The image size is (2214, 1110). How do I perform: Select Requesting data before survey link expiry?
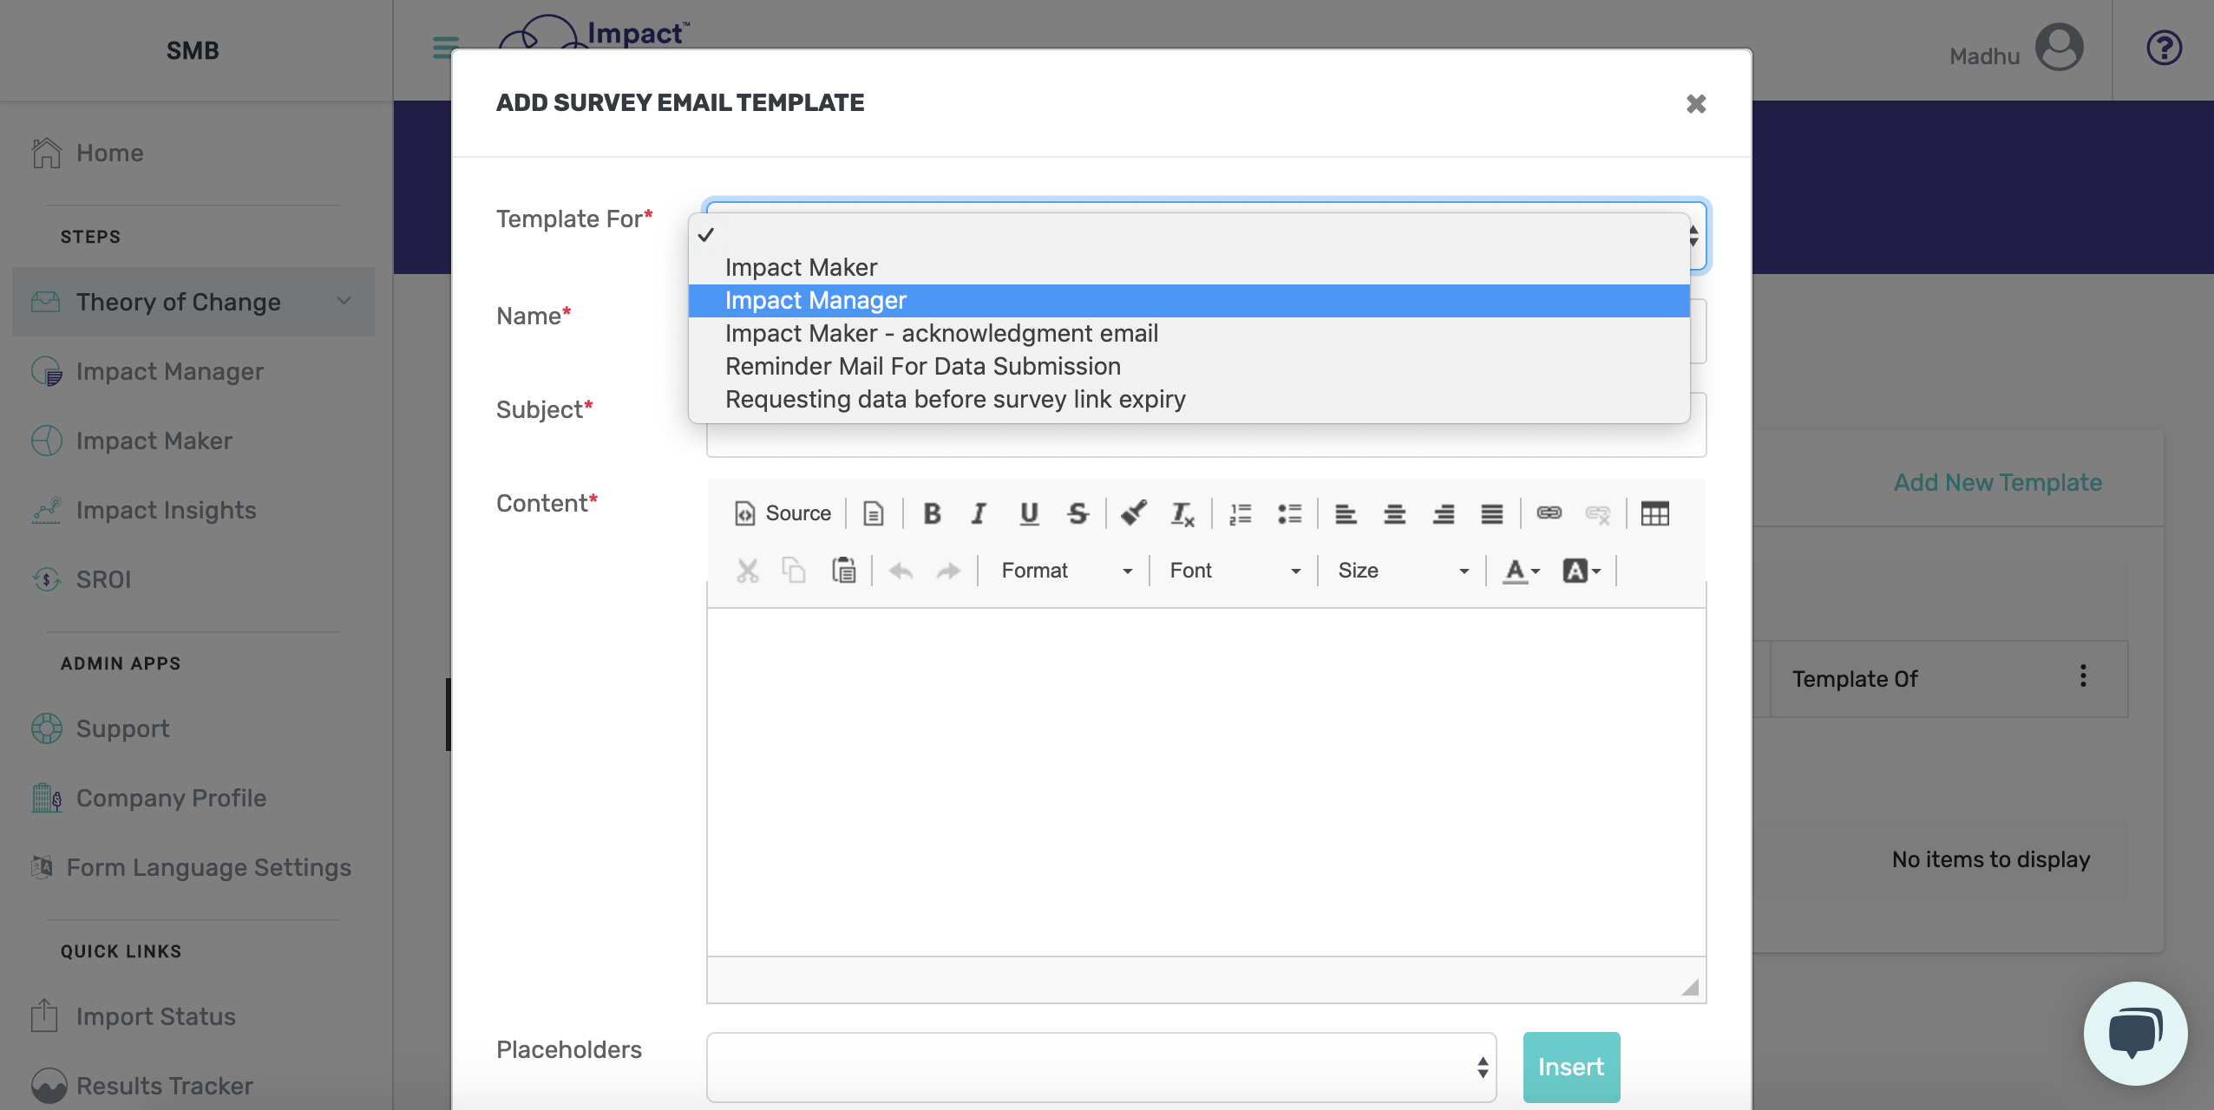[x=1189, y=399]
